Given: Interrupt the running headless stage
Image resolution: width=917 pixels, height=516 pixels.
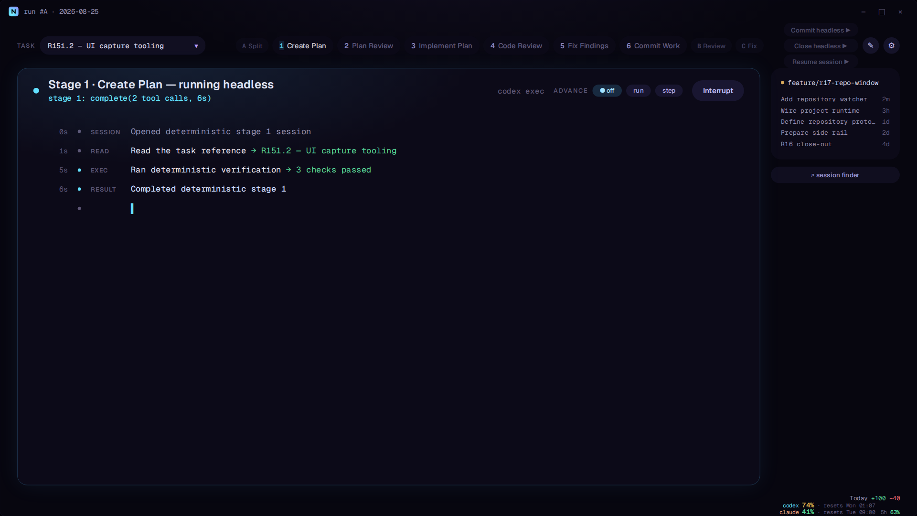Looking at the screenshot, I should [718, 91].
